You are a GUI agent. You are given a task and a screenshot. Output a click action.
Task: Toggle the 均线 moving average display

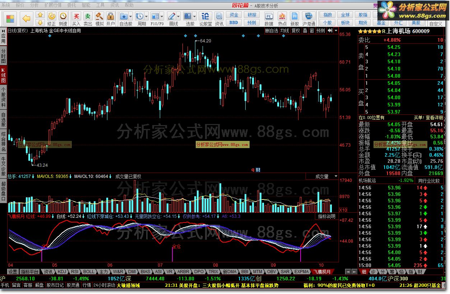[285, 31]
